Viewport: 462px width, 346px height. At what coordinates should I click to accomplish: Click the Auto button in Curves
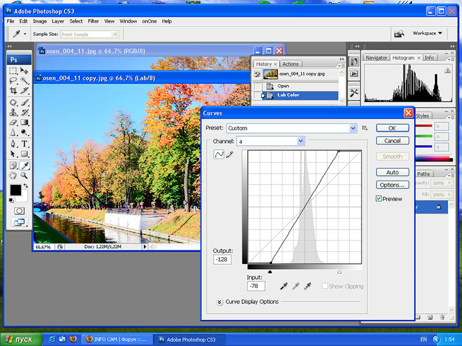[x=393, y=172]
